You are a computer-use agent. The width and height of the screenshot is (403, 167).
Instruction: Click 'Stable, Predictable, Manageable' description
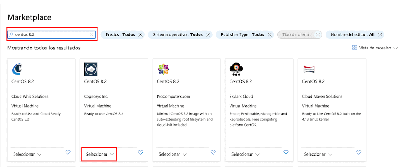(258, 119)
